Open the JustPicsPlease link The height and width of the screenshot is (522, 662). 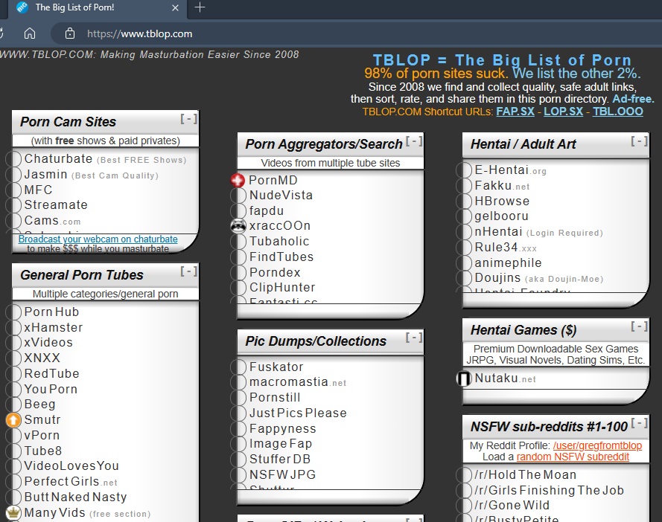(x=298, y=413)
